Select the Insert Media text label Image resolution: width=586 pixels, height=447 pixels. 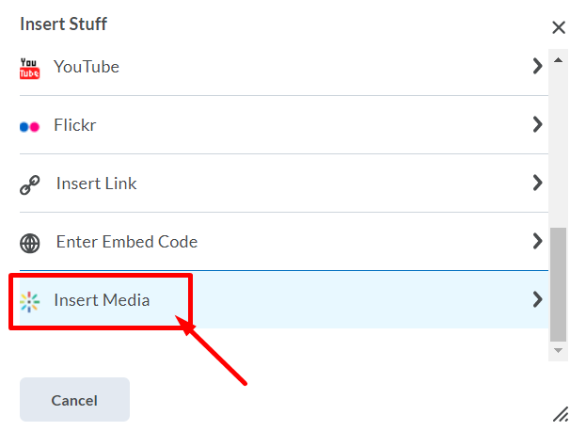pyautogui.click(x=102, y=300)
